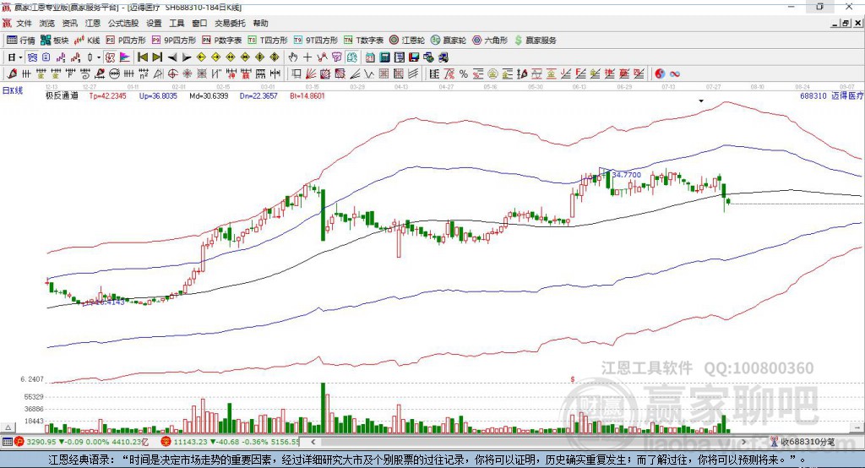This screenshot has width=865, height=468.
Task: Click the 688310 迈得医疗 stock label
Action: click(x=831, y=95)
